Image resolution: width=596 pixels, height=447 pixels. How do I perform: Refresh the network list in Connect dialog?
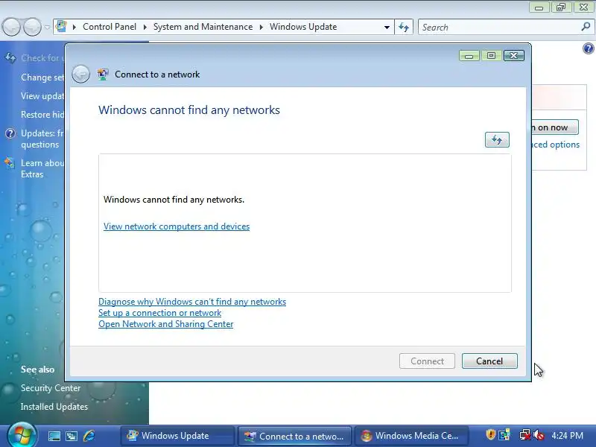tap(497, 140)
